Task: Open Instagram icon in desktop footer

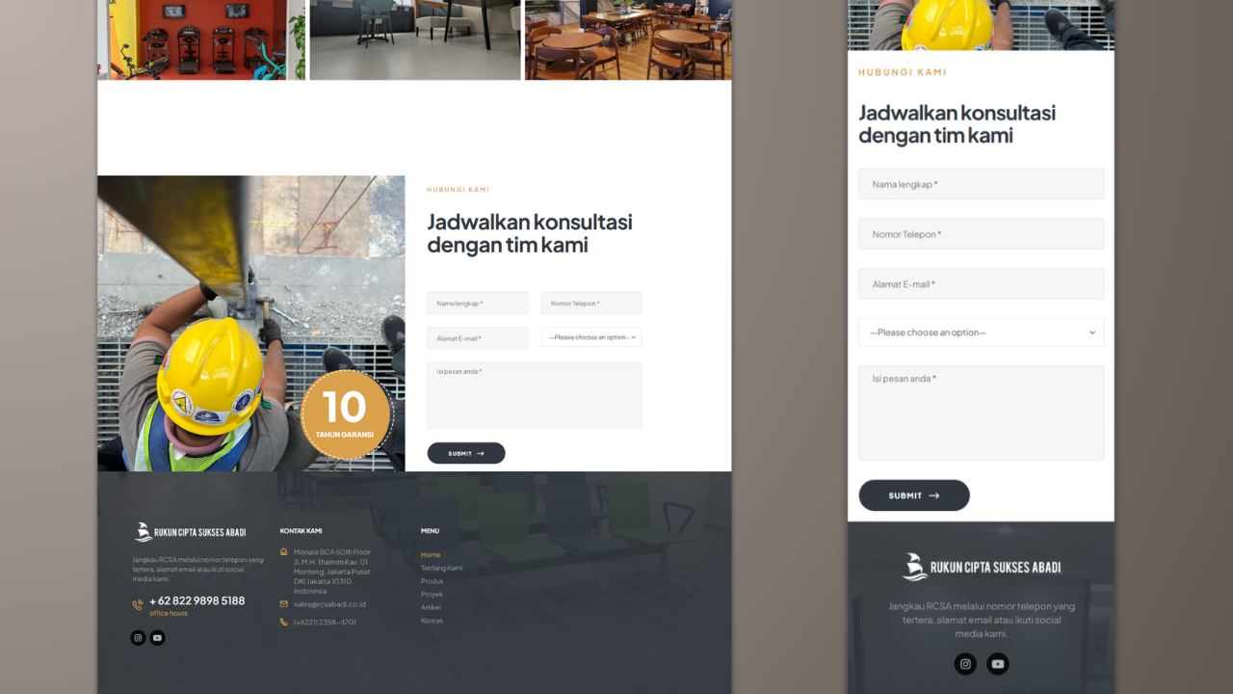Action: point(138,638)
